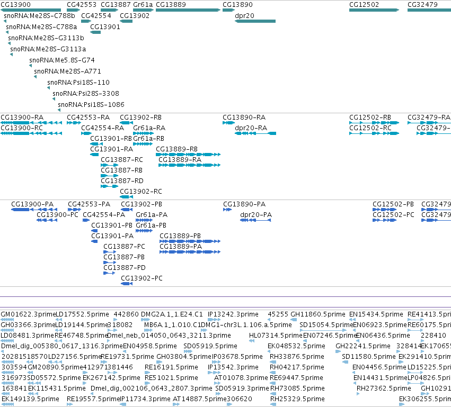
Task: Click snoRNA:Me28S-C788a label
Action: 41,27
